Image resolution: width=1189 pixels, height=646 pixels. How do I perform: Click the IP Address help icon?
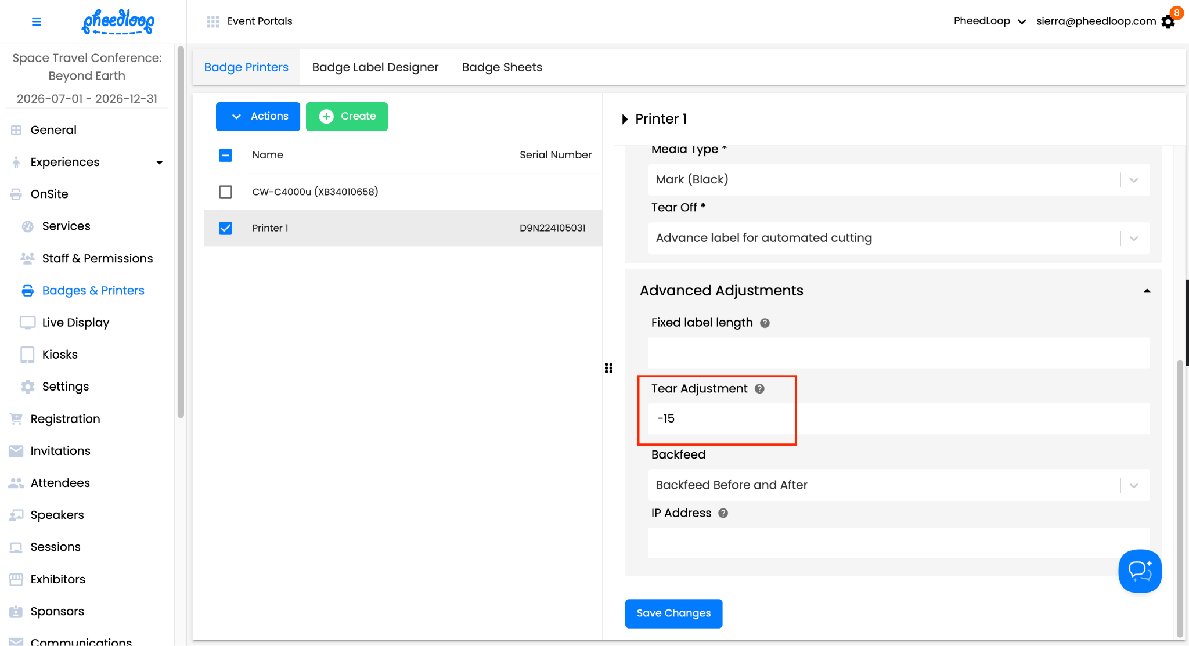coord(723,513)
